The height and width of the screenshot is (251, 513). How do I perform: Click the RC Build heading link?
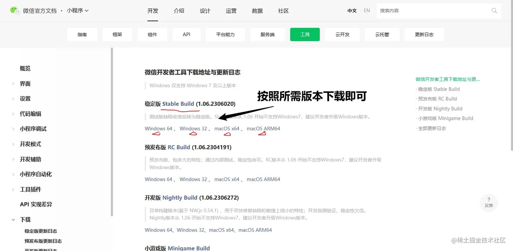pyautogui.click(x=179, y=147)
